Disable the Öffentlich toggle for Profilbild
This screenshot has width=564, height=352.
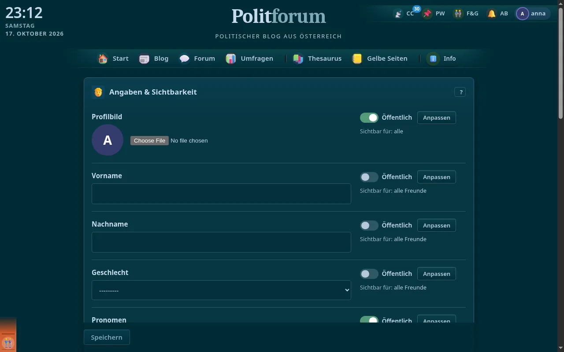(x=369, y=117)
